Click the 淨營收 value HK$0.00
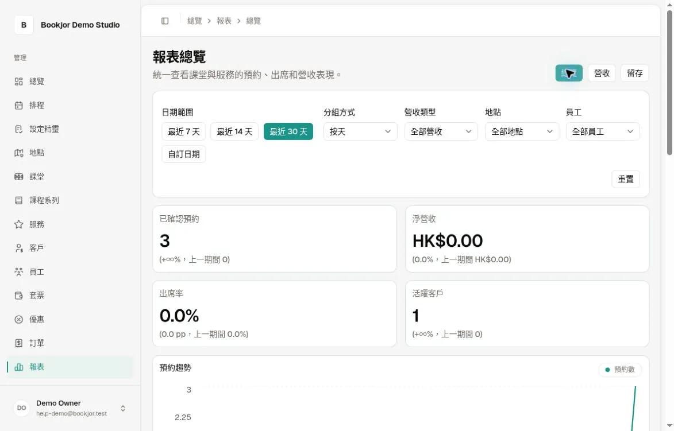Screen dimensions: 674x431 [448, 241]
